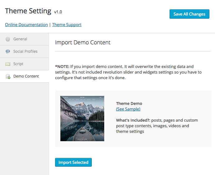Click the Theme Demo title text
The image size is (215, 175).
coord(129,104)
